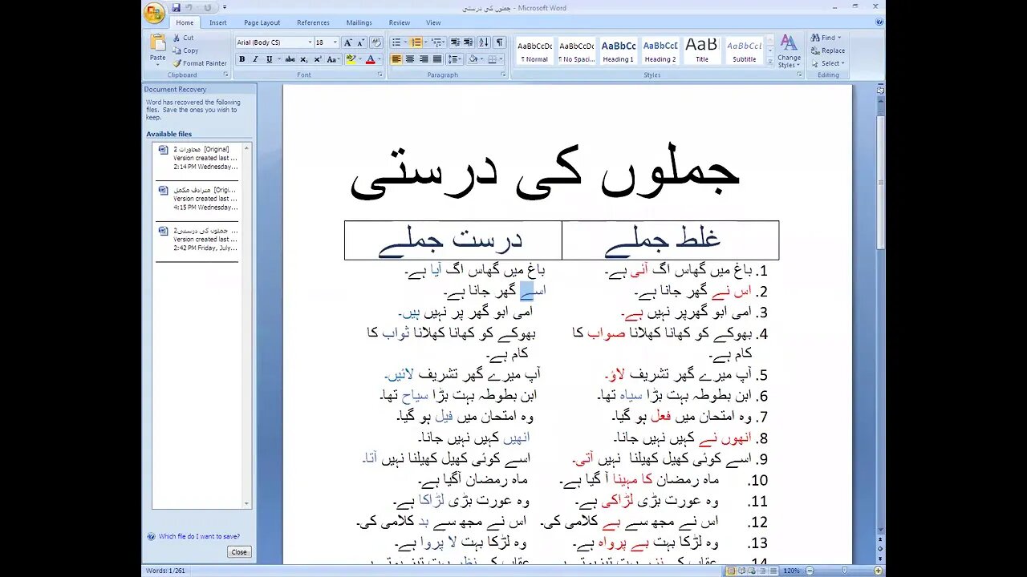Toggle paragraph marks display
1027x577 pixels.
pos(499,42)
